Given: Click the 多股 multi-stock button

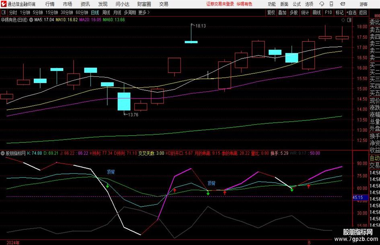Looking at the screenshot, I should tap(294, 12).
